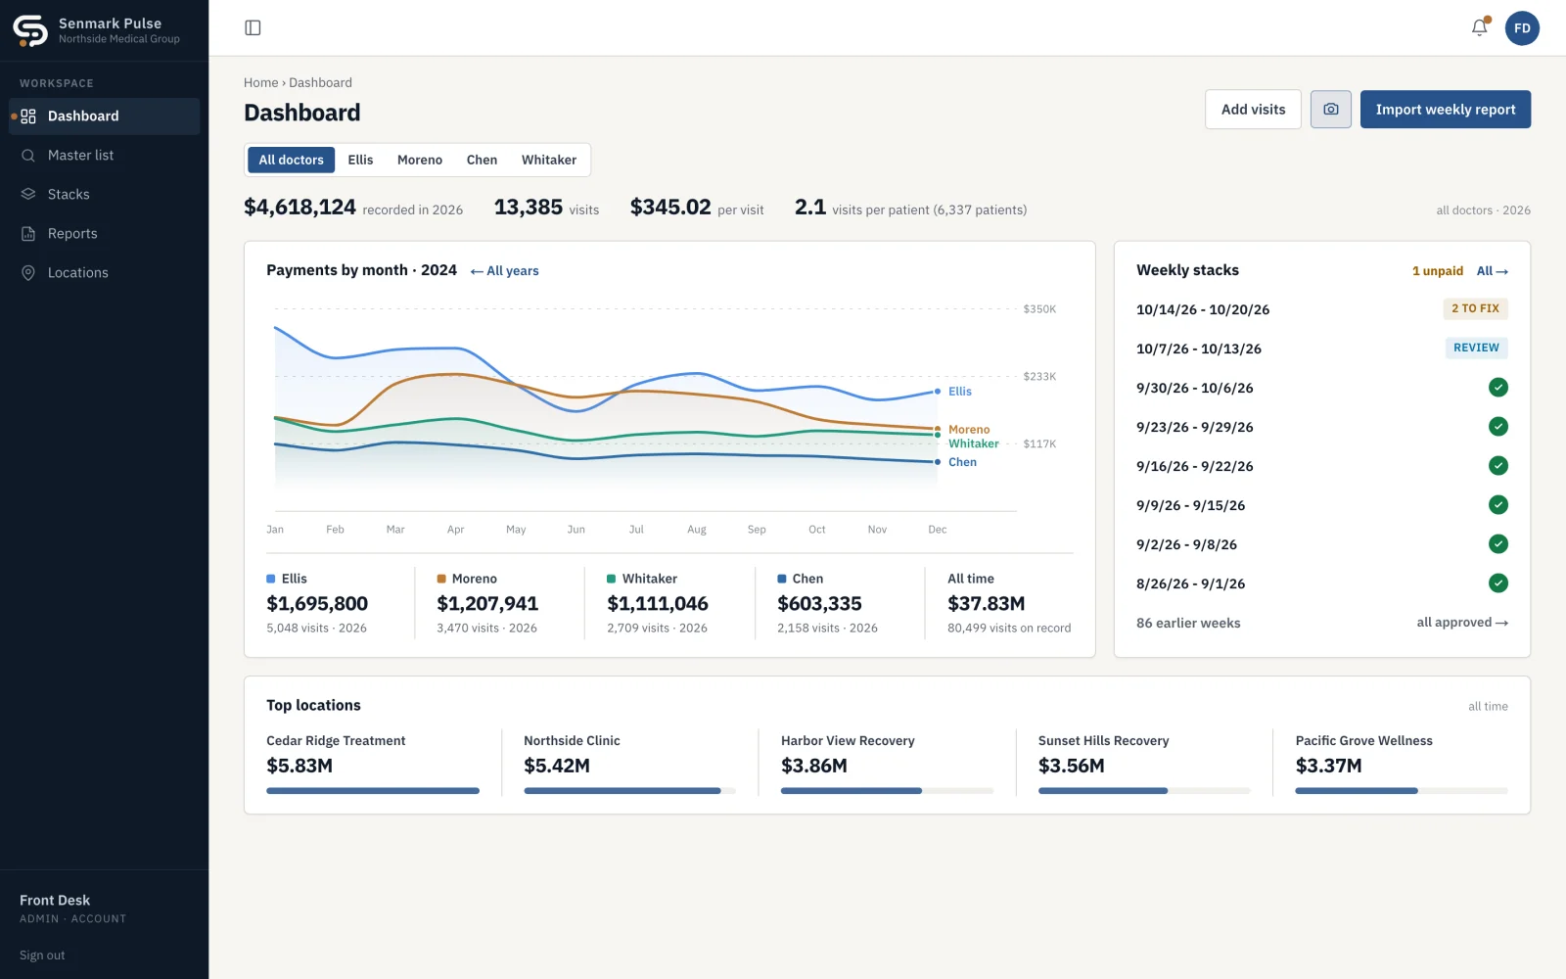Click the Moreno line endpoint label in chart

(x=969, y=430)
